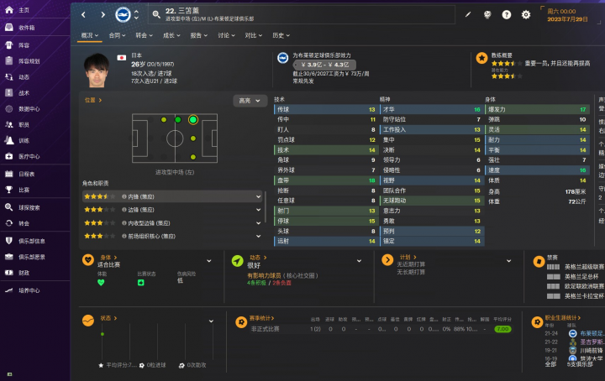
Task: Open the settings gear icon
Action: click(526, 14)
